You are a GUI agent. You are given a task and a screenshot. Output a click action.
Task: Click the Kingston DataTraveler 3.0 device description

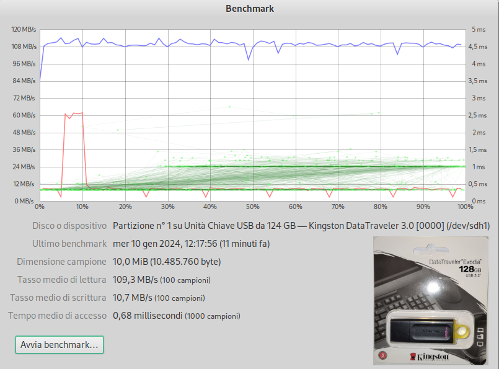(x=301, y=226)
